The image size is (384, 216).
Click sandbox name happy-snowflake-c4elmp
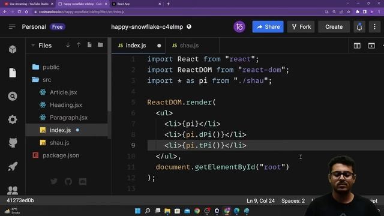(147, 26)
